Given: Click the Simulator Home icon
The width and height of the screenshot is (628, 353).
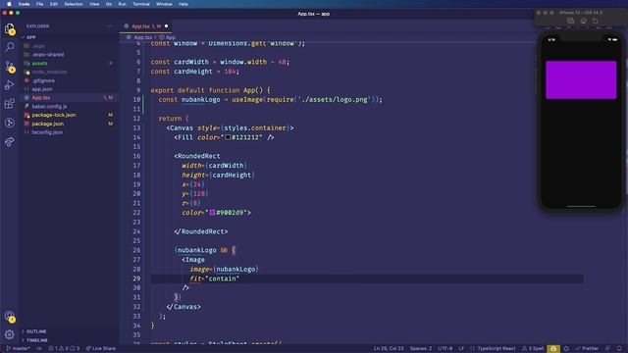Looking at the screenshot, I should click(583, 21).
